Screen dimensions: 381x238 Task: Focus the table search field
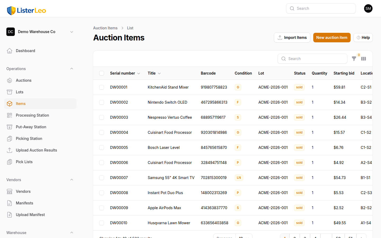pyautogui.click(x=315, y=59)
